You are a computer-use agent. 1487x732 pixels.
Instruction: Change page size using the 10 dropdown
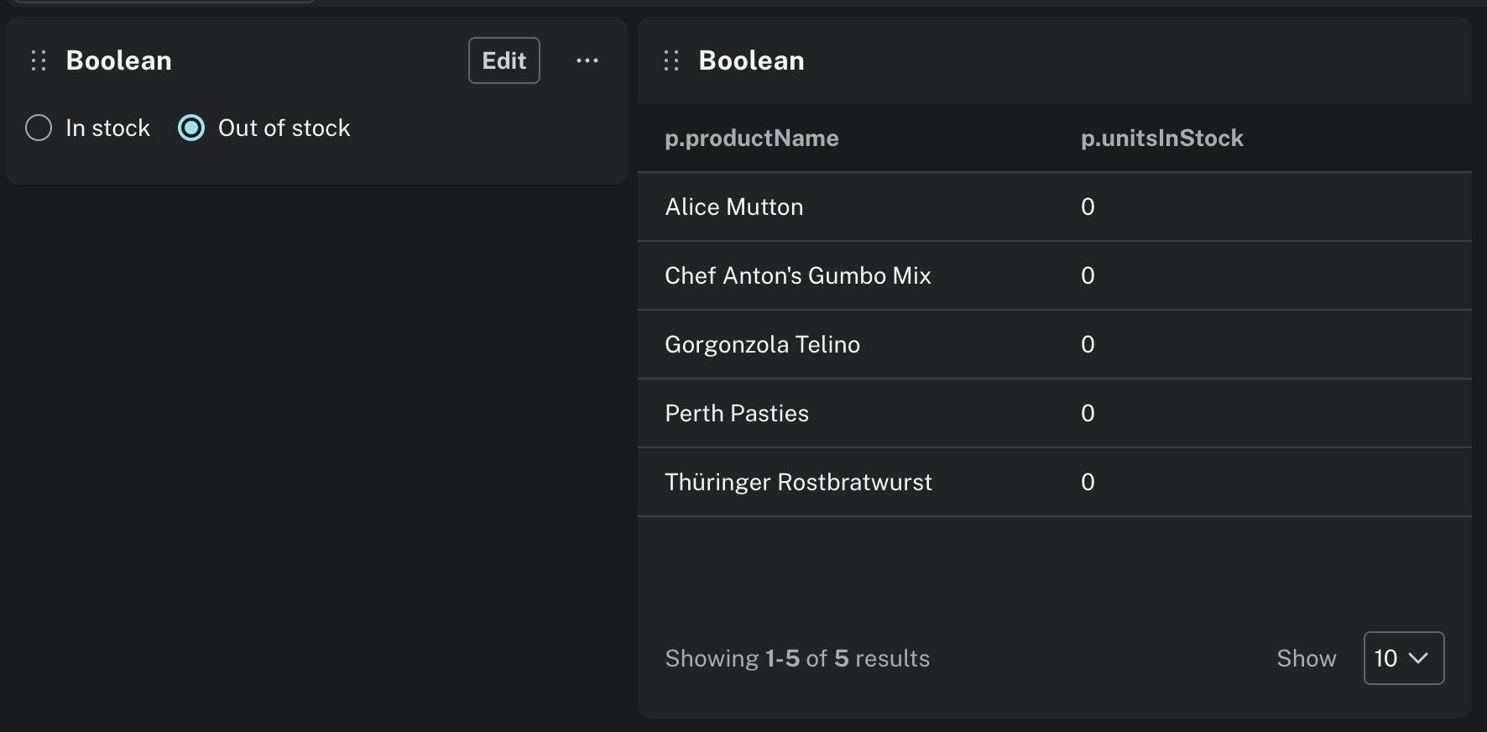coord(1403,658)
